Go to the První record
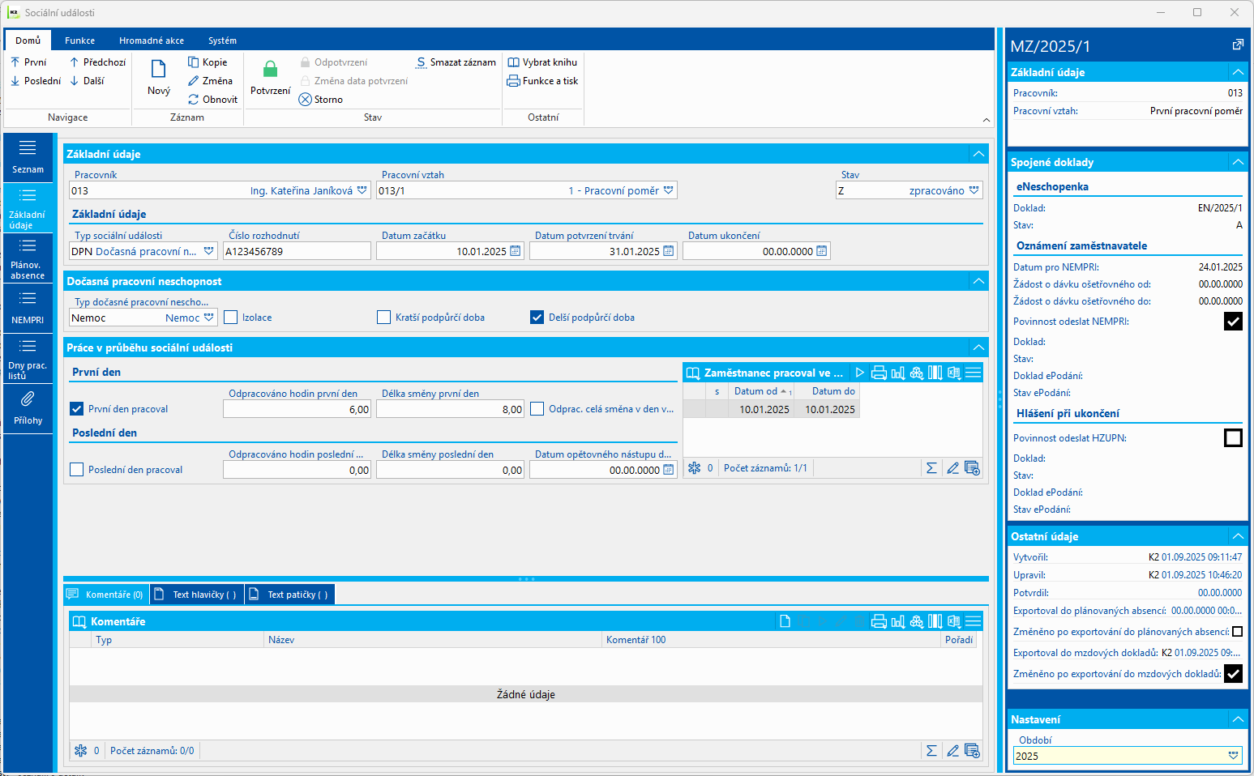The width and height of the screenshot is (1254, 776). pyautogui.click(x=28, y=62)
